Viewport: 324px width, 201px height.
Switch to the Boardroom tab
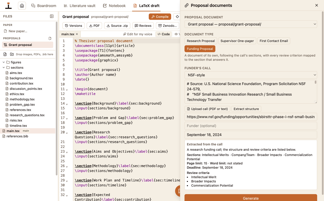(x=44, y=6)
